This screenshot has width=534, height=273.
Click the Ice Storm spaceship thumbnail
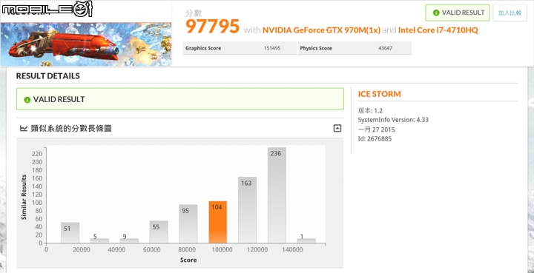click(86, 44)
